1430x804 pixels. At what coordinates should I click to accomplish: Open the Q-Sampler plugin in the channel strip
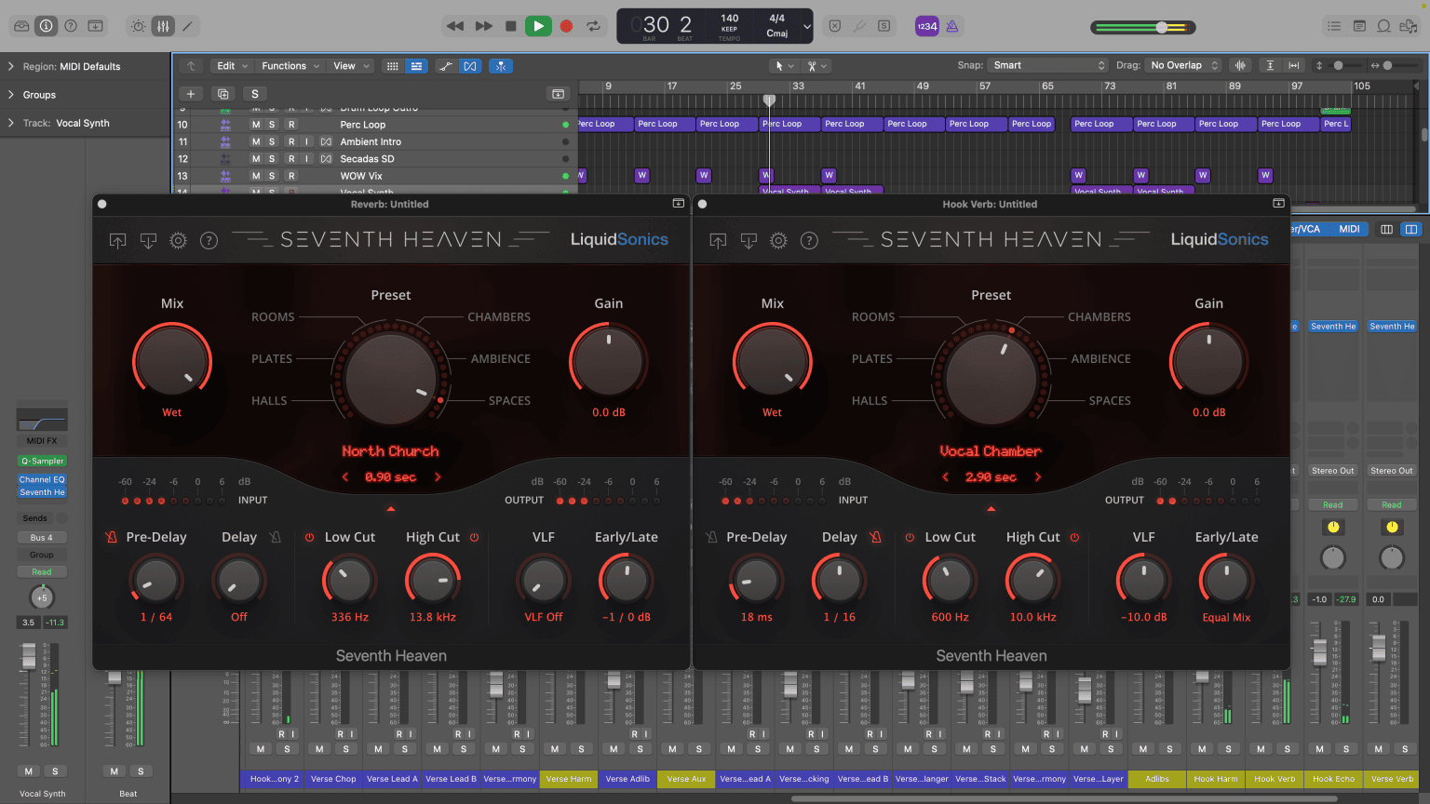coord(42,461)
